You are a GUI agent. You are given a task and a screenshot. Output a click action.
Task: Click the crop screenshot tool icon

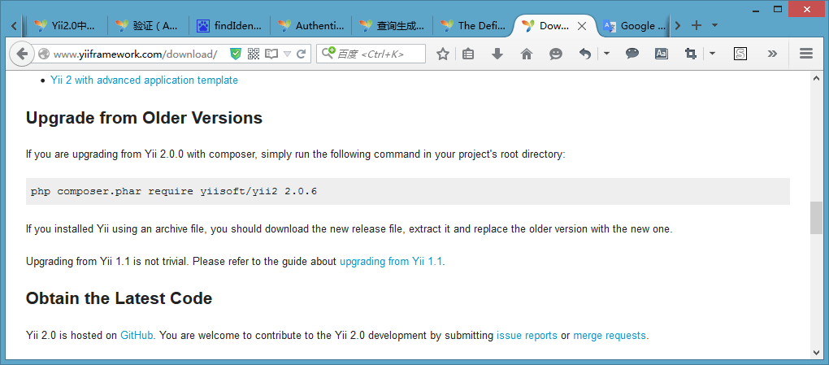coord(690,54)
